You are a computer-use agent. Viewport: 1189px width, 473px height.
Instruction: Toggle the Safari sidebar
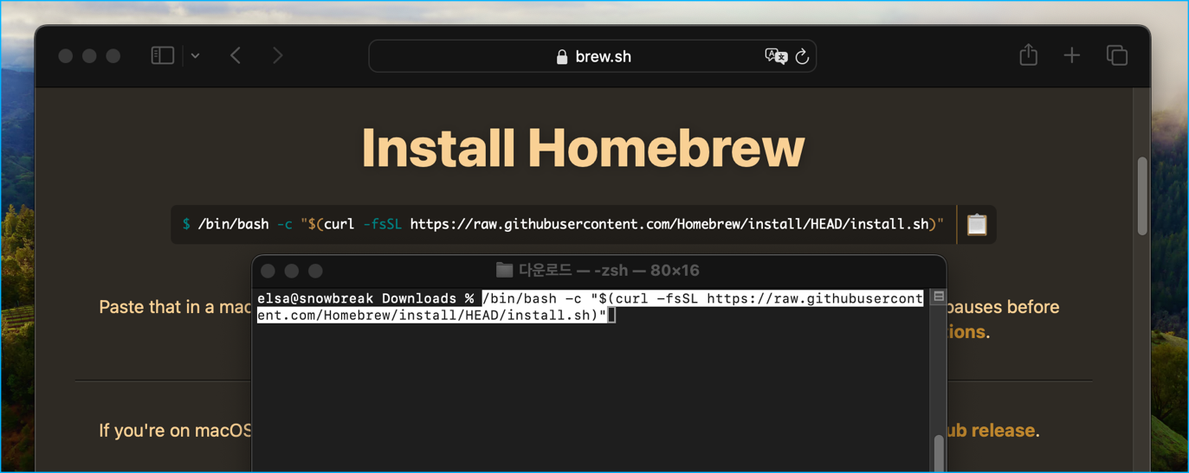tap(163, 55)
